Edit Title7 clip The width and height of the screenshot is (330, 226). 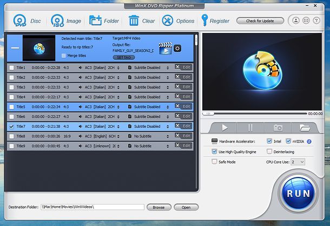coord(183,126)
